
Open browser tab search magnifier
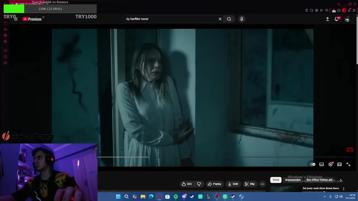point(339,4)
